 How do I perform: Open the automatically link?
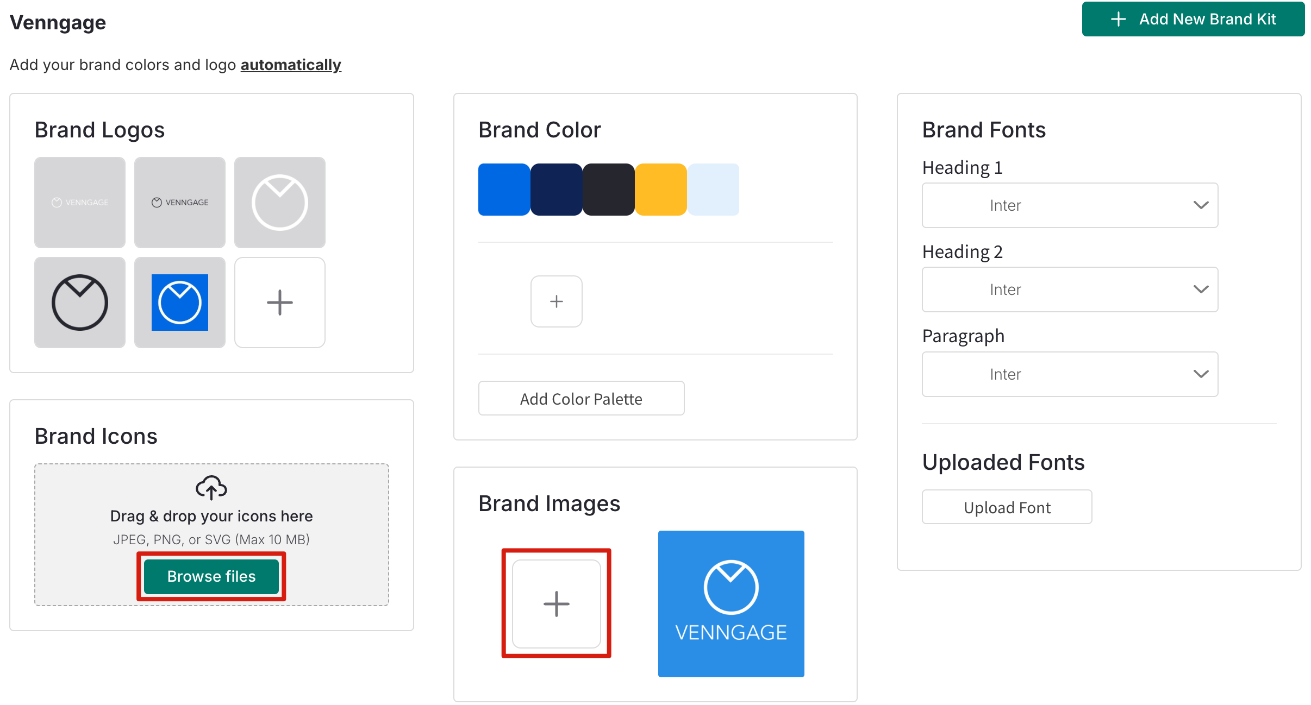pos(291,65)
